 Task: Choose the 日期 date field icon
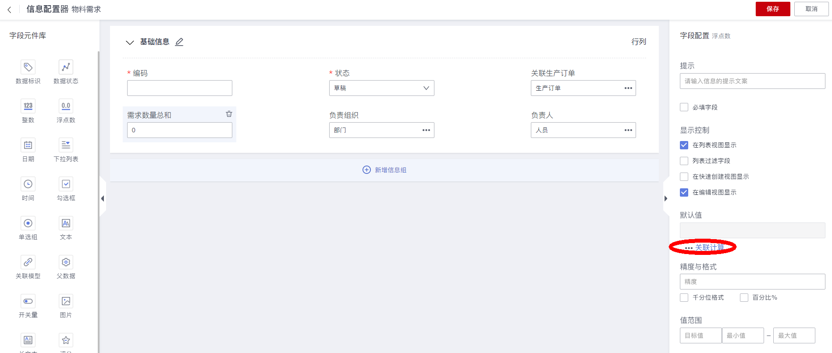[28, 145]
